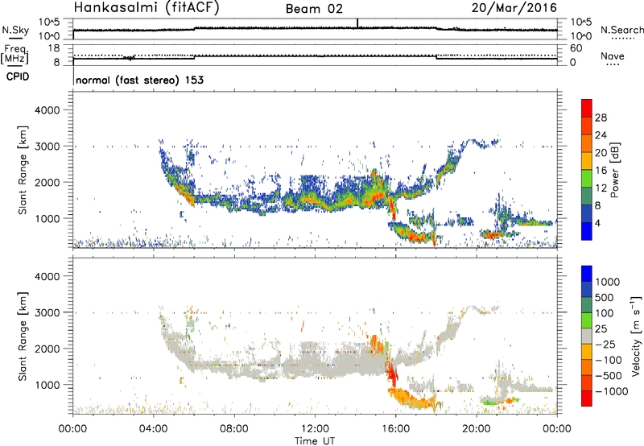Click the 4000 tick on the velocity panel axis

[47, 276]
